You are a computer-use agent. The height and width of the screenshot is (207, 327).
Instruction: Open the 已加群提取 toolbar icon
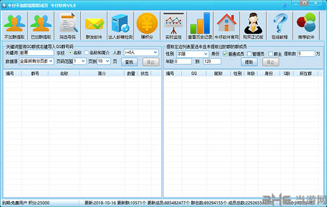coord(41,26)
